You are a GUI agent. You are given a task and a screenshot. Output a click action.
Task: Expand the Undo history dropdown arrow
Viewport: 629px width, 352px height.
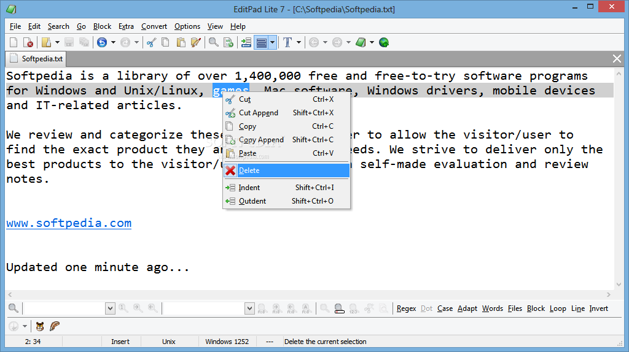113,42
